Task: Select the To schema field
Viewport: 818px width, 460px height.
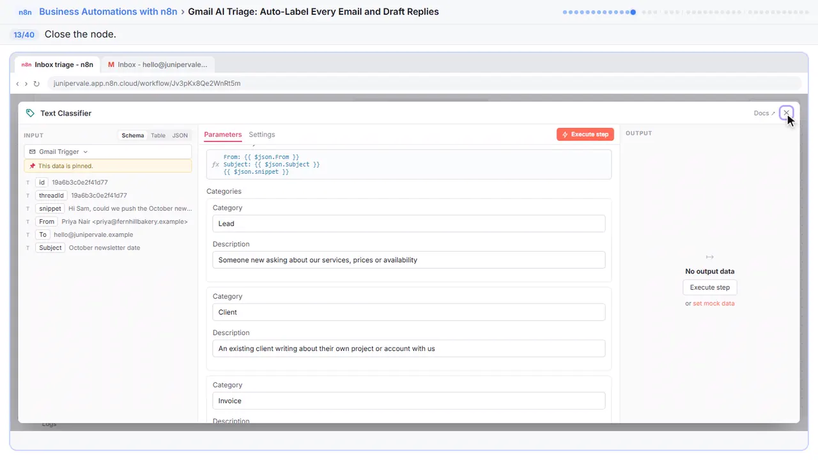Action: point(43,234)
